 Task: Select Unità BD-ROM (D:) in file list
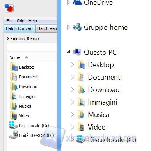point(36,135)
